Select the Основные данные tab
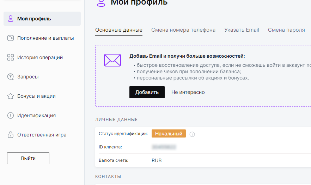Image resolution: width=311 pixels, height=185 pixels. 119,30
